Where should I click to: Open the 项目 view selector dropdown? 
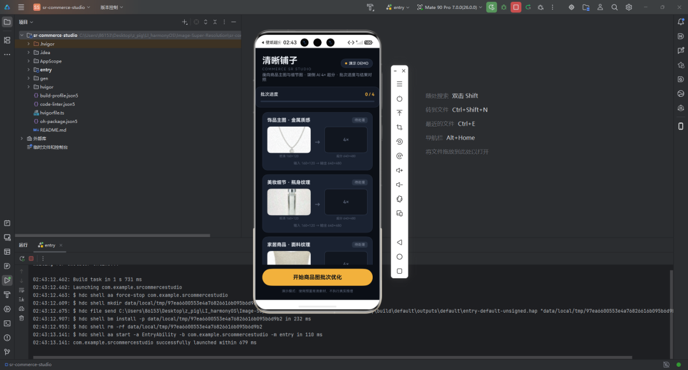26,22
